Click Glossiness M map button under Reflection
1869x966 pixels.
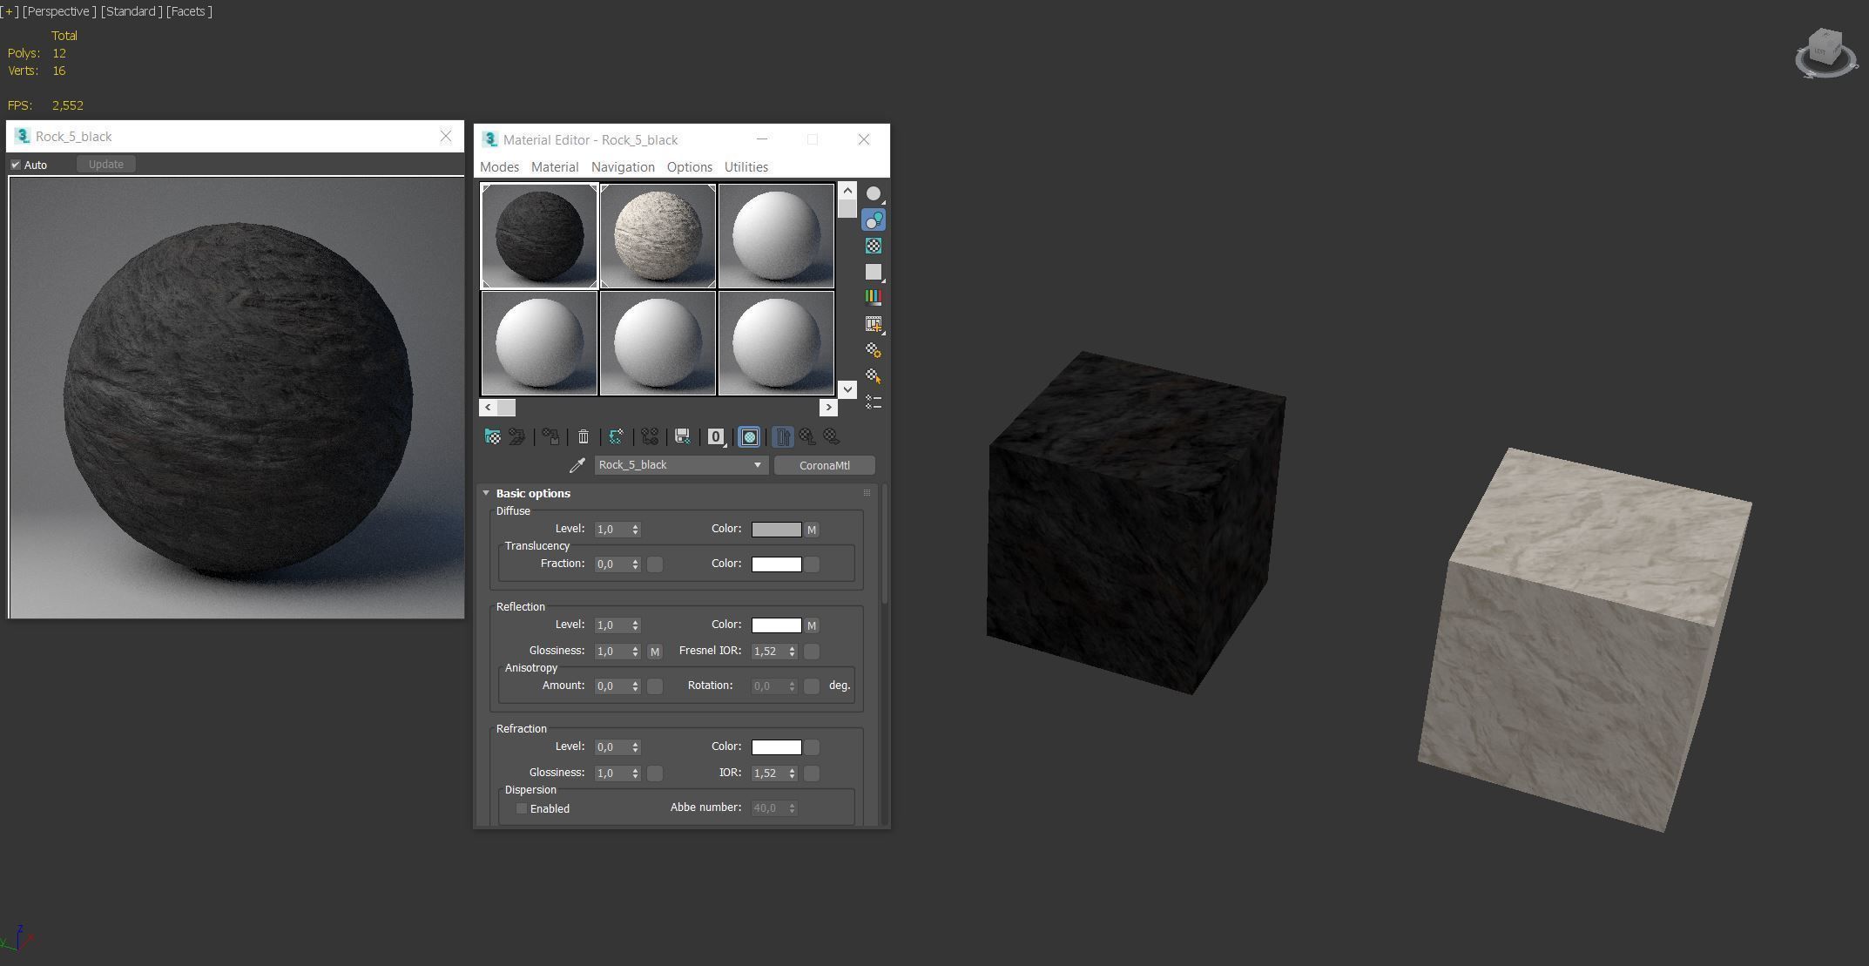pyautogui.click(x=655, y=652)
